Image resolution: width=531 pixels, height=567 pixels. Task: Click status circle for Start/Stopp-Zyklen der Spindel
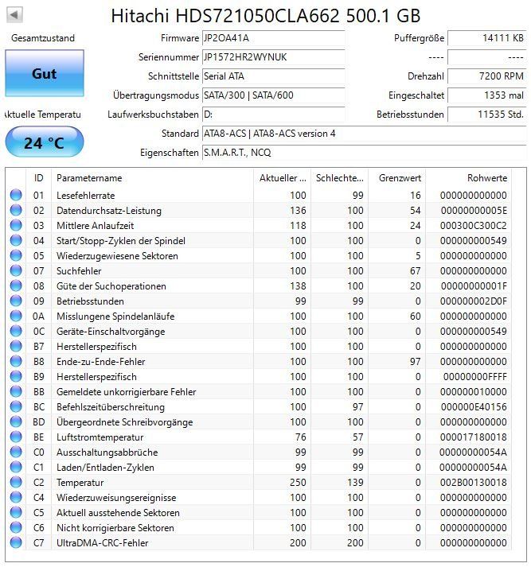click(x=16, y=240)
